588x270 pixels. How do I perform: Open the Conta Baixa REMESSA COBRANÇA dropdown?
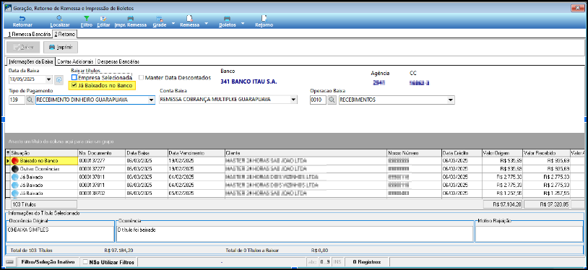click(293, 100)
